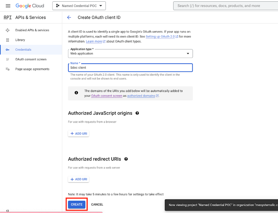Click the Library grid icon
Screen dimensions: 278x213
(x=7, y=40)
